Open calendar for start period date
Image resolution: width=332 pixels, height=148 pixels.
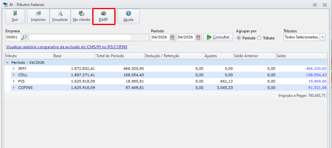point(172,37)
